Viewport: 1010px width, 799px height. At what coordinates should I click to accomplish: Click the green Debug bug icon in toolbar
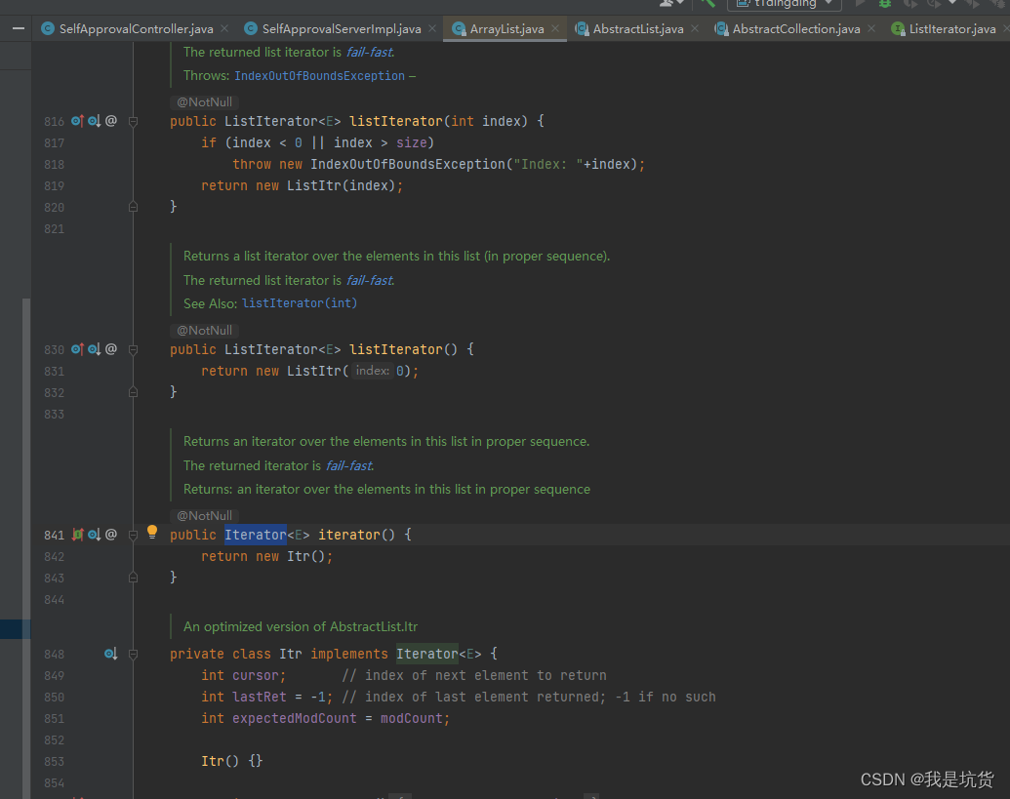click(885, 3)
